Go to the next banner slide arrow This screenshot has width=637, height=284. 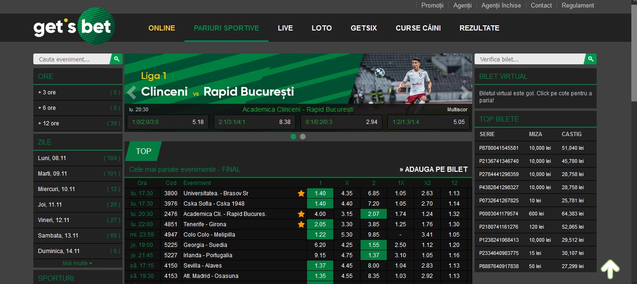[x=465, y=92]
